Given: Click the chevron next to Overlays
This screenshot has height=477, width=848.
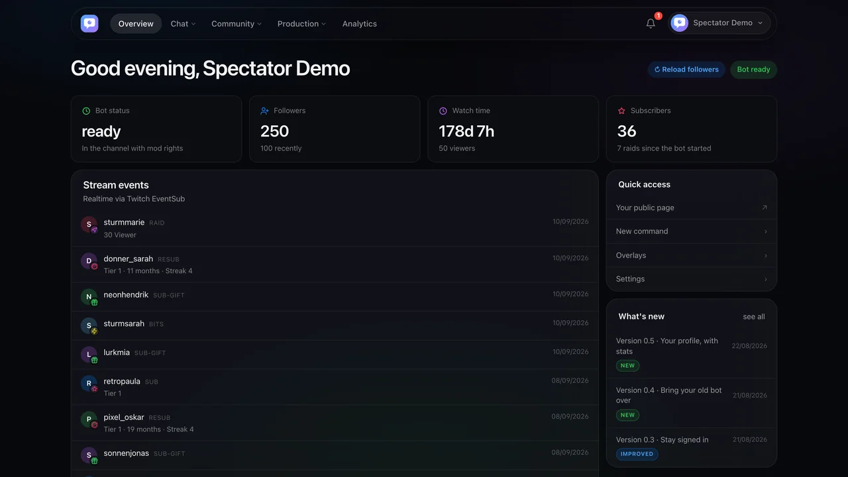Looking at the screenshot, I should 766,256.
